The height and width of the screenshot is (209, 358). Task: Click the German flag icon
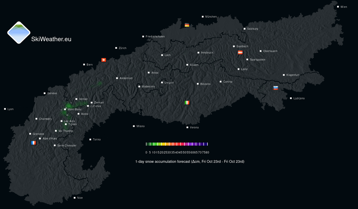tap(187, 25)
